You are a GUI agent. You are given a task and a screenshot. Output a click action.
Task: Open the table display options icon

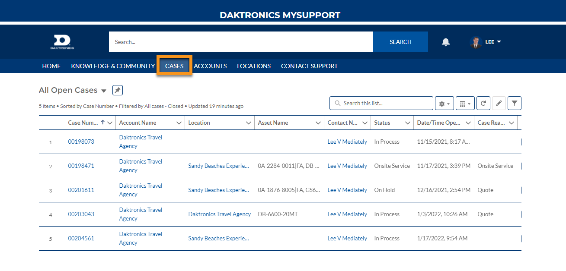[x=465, y=104]
